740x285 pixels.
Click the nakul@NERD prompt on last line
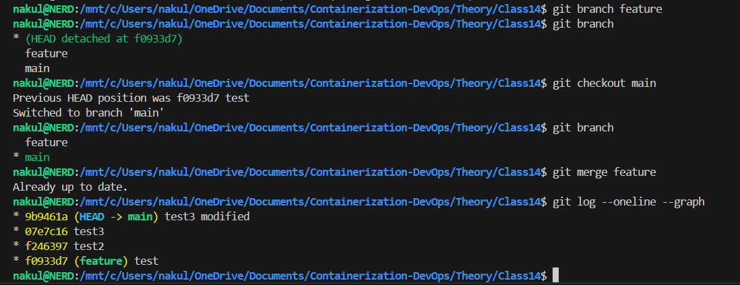pos(43,276)
